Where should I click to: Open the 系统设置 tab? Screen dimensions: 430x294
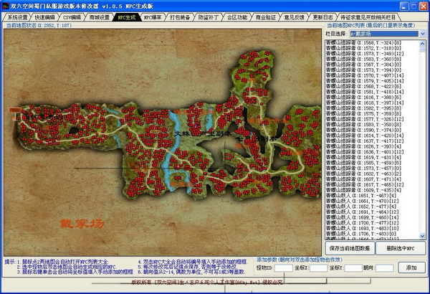point(17,16)
